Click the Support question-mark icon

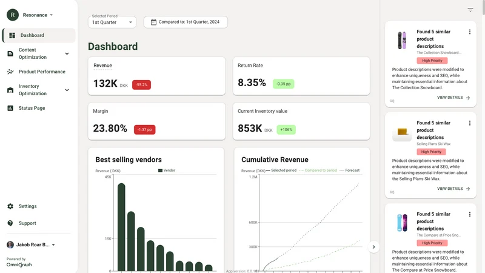tap(10, 223)
